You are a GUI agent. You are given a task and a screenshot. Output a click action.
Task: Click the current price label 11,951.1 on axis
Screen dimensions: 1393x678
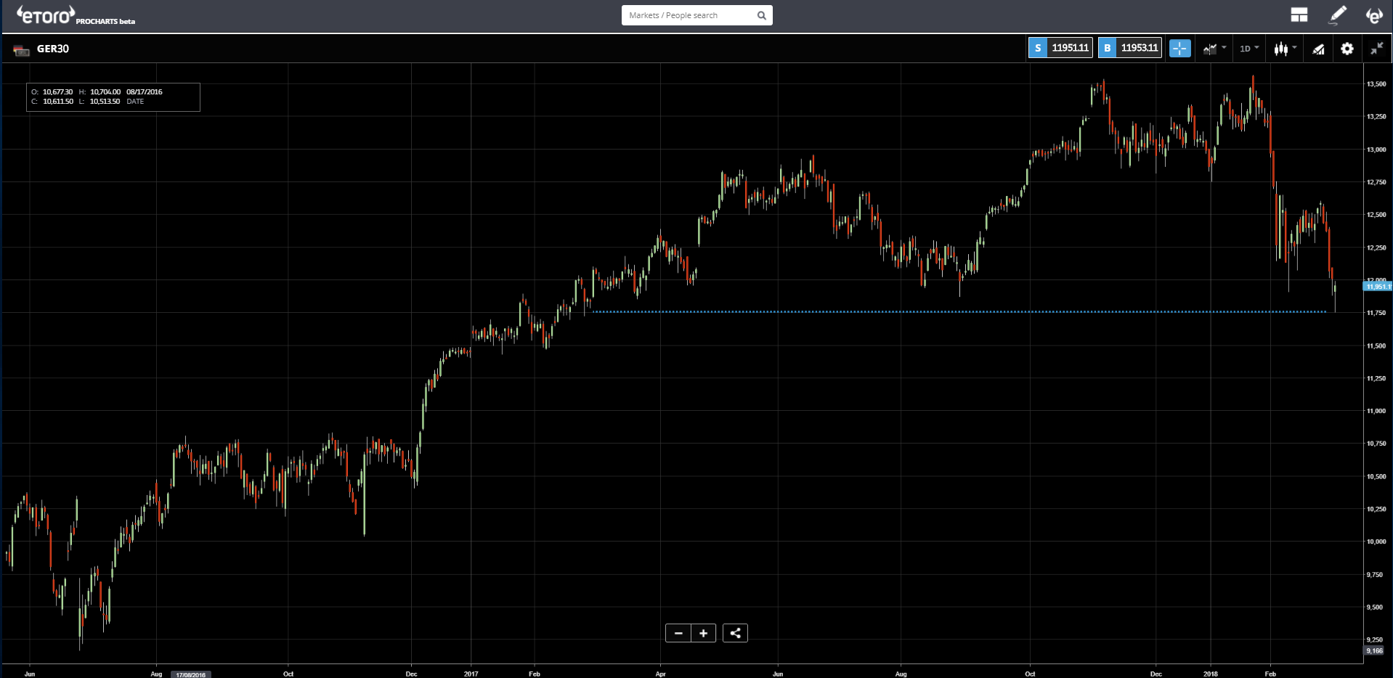1378,287
